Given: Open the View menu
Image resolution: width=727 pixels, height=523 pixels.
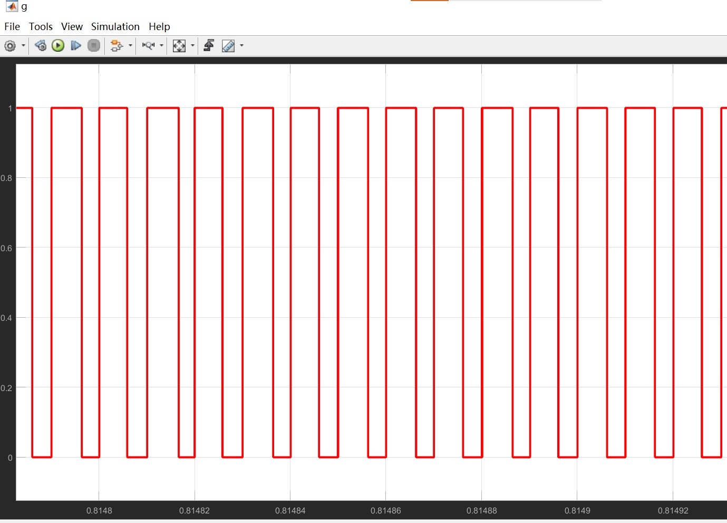Looking at the screenshot, I should 72,26.
